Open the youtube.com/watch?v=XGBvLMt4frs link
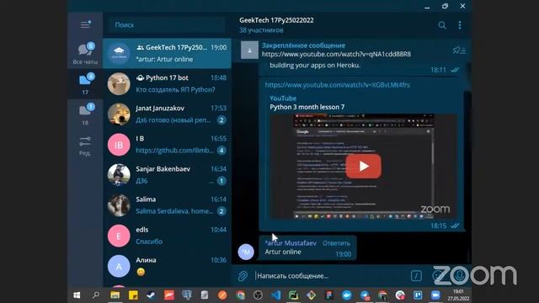Image resolution: width=539 pixels, height=303 pixels. pos(337,85)
